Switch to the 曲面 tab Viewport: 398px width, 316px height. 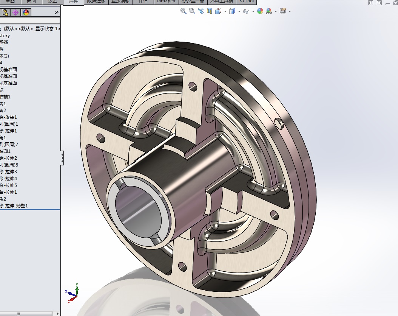[31, 2]
